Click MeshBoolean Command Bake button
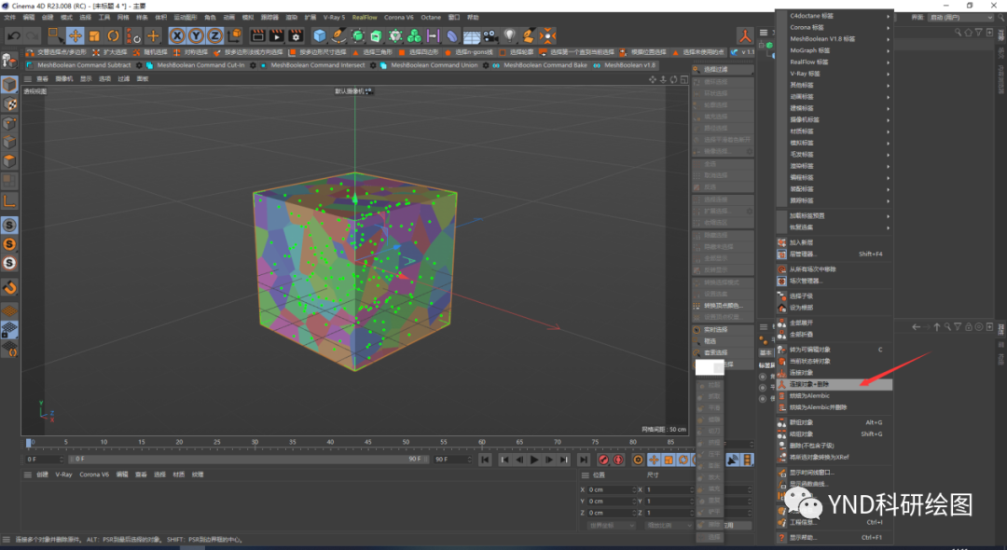This screenshot has width=1007, height=550. [540, 65]
